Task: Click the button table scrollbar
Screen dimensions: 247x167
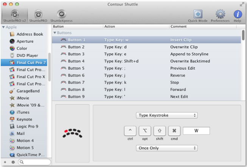Action: click(243, 35)
